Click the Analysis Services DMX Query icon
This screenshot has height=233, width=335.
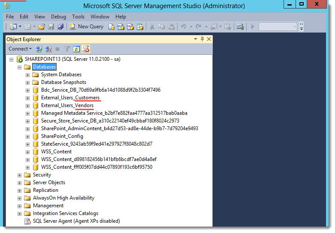click(130, 27)
